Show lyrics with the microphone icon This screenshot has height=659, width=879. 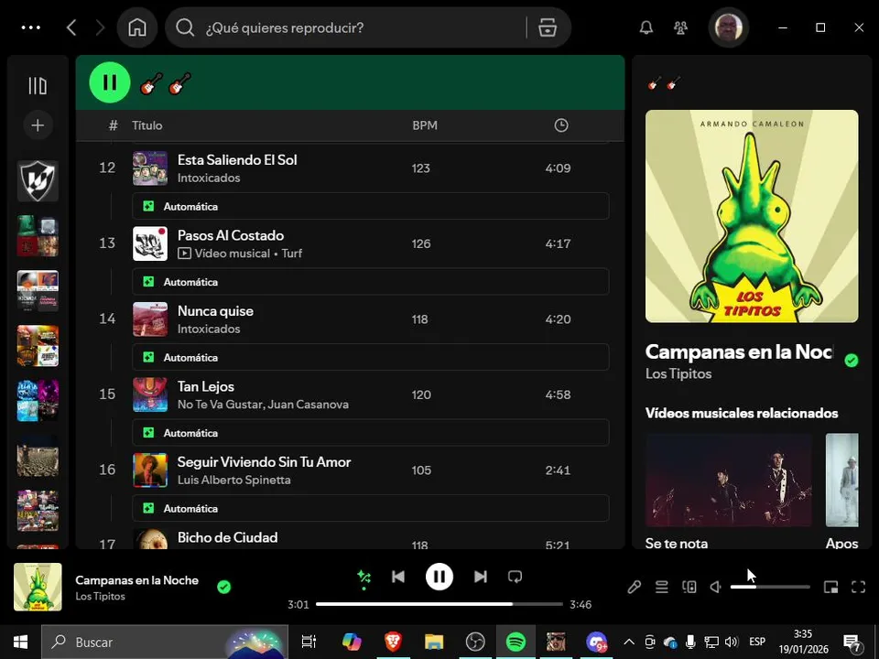(634, 587)
